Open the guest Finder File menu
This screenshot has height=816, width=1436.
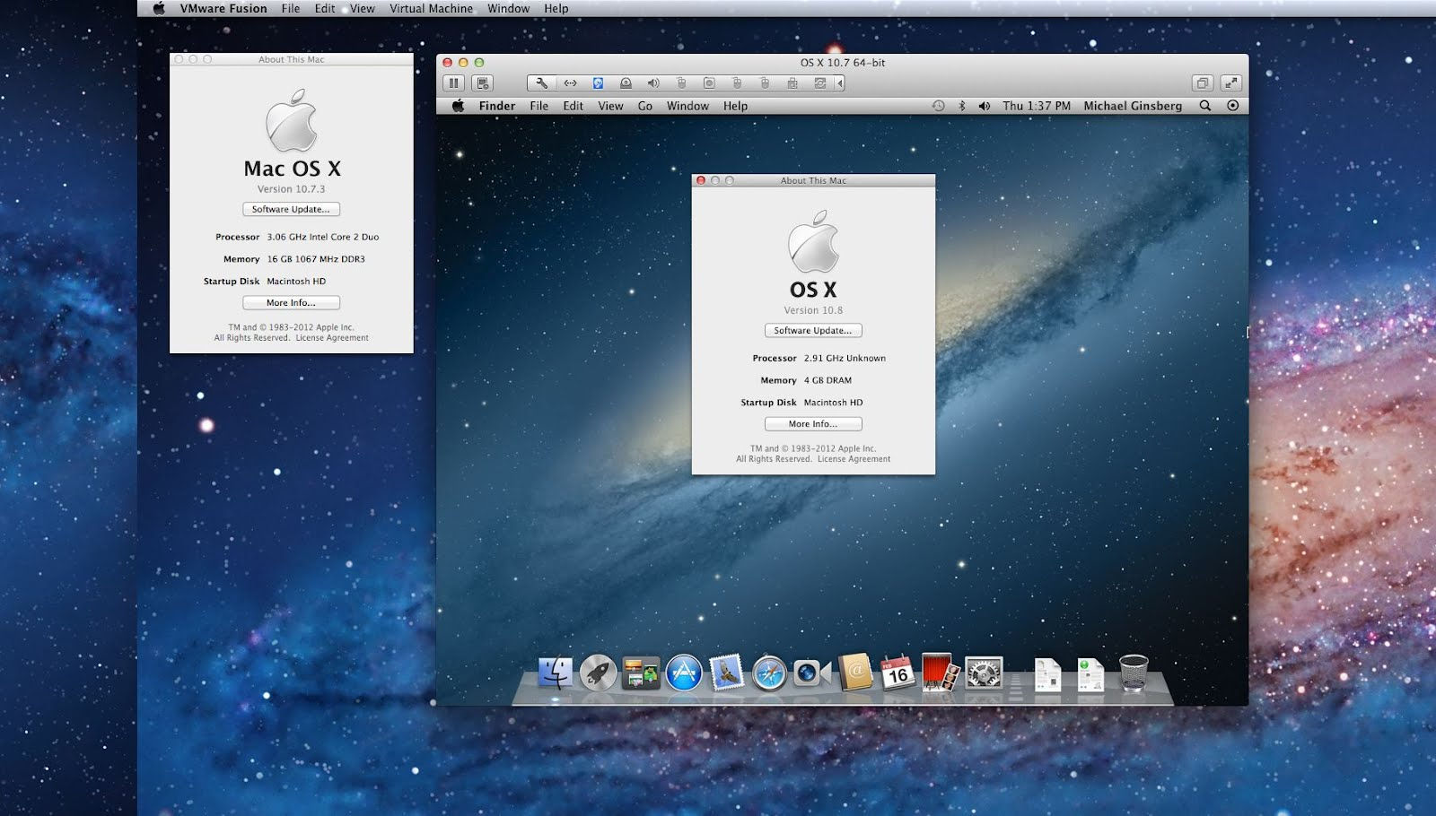click(x=538, y=106)
